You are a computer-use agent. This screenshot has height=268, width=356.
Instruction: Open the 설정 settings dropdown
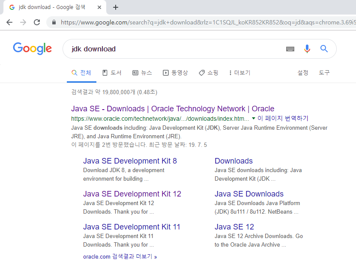pos(303,72)
